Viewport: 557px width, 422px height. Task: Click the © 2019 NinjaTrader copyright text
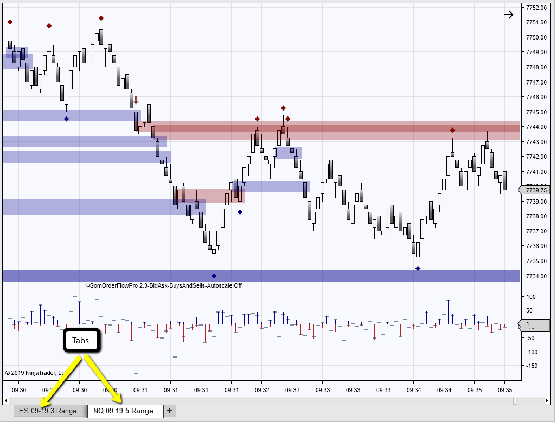[x=35, y=373]
